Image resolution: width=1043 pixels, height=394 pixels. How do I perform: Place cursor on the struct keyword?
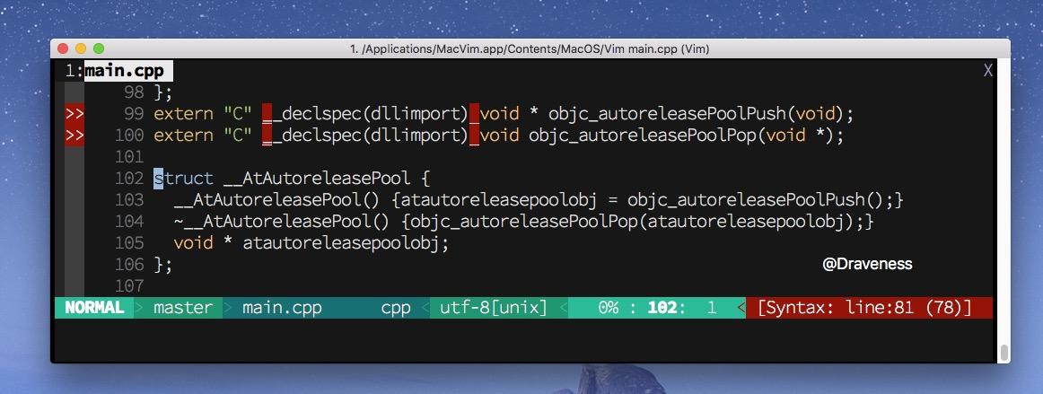pos(184,179)
